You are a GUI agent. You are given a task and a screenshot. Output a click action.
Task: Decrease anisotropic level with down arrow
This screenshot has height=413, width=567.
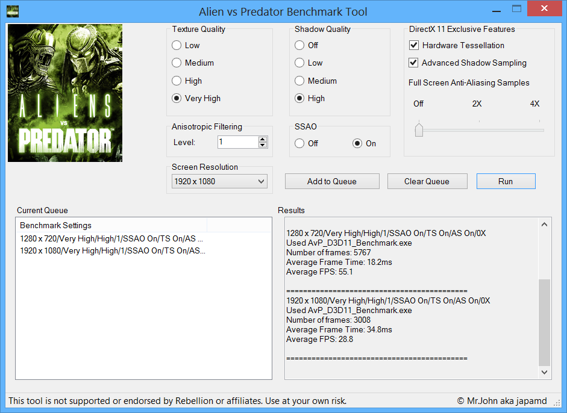pos(263,145)
